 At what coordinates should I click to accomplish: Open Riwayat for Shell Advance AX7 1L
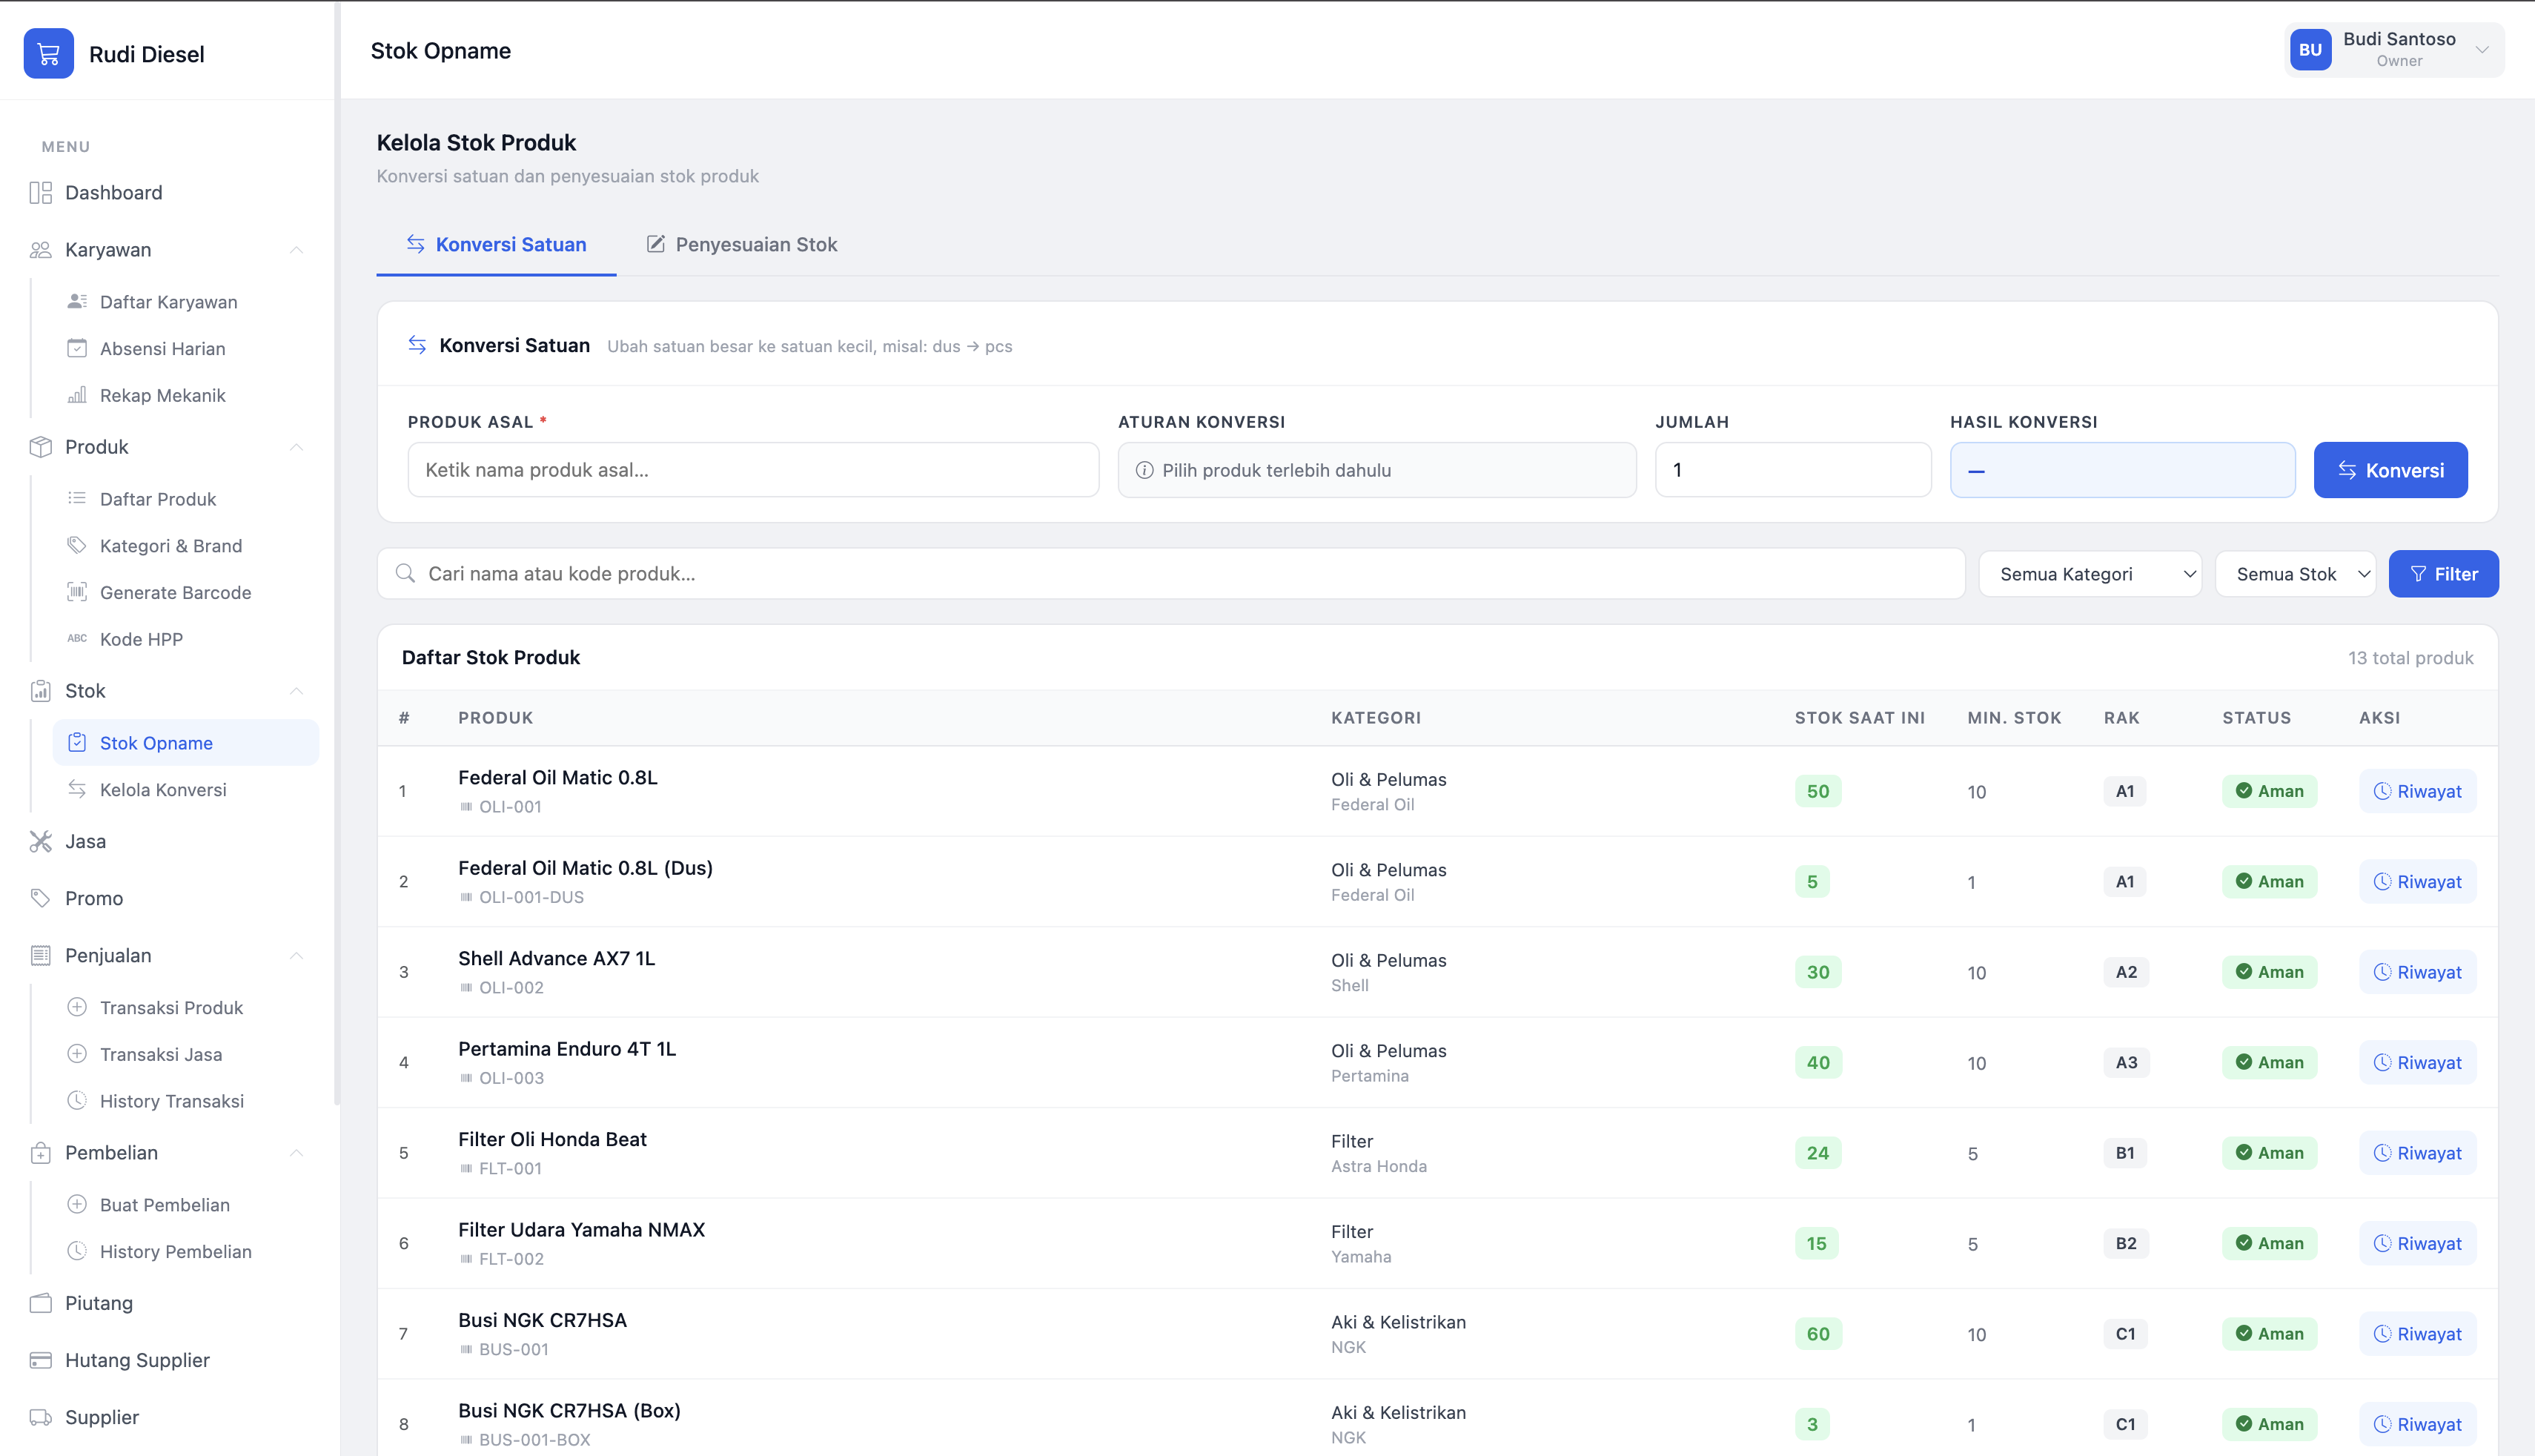pyautogui.click(x=2417, y=972)
